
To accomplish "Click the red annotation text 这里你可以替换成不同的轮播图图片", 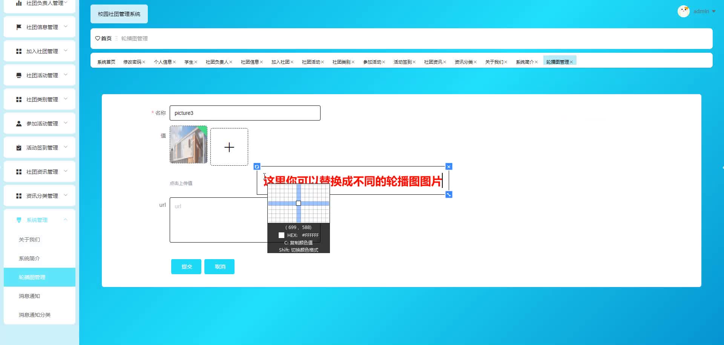I will [353, 181].
